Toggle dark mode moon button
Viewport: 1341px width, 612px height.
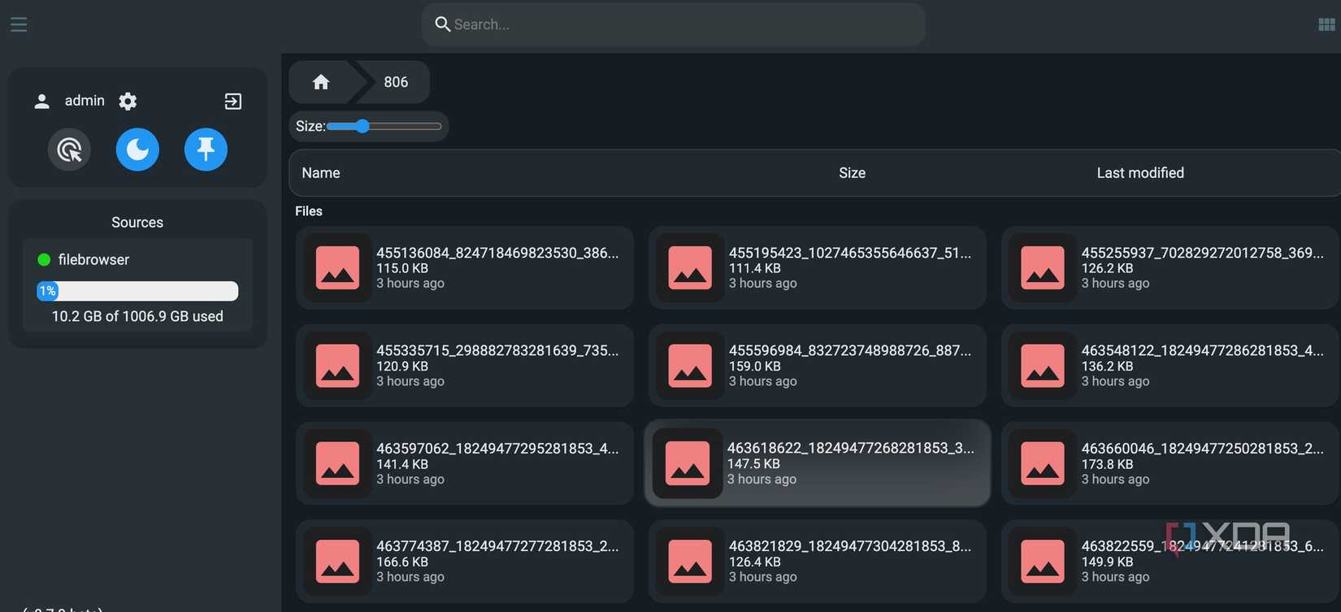[x=137, y=150]
